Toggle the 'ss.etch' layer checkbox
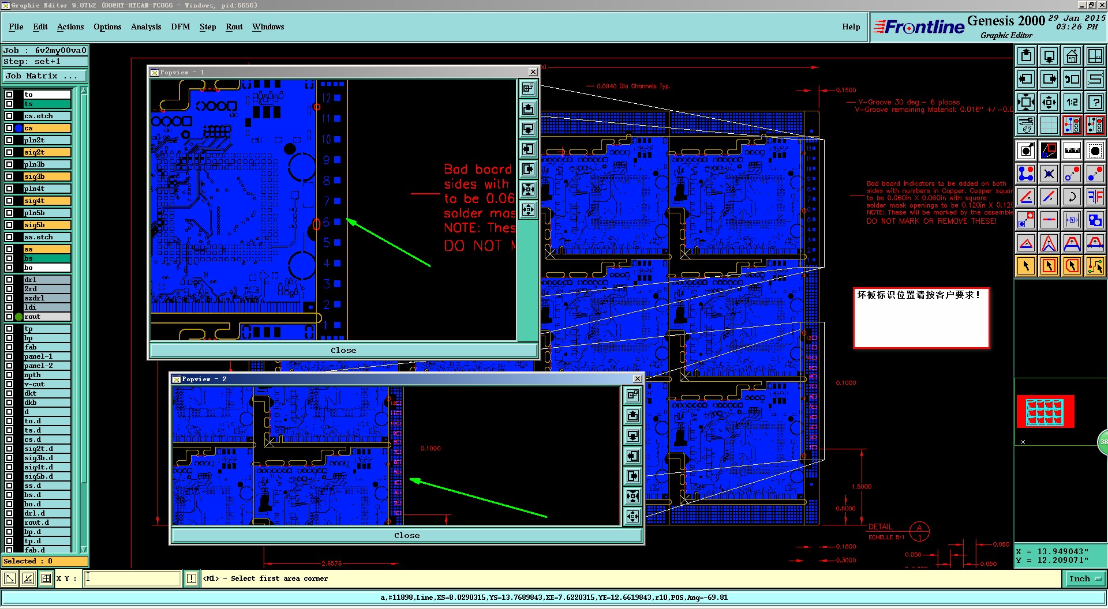This screenshot has height=609, width=1108. point(9,237)
